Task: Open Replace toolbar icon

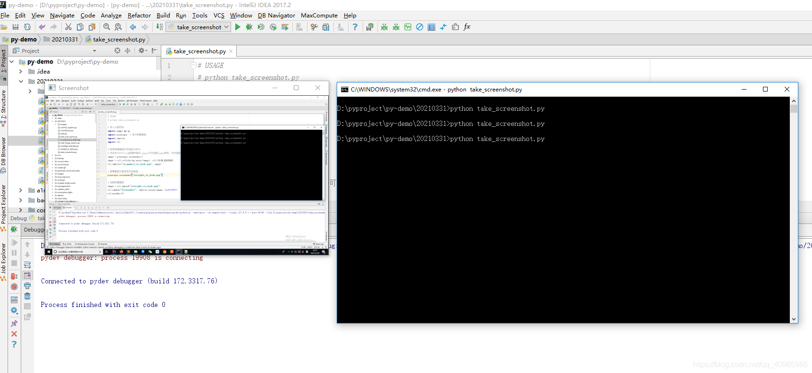Action: (118, 27)
